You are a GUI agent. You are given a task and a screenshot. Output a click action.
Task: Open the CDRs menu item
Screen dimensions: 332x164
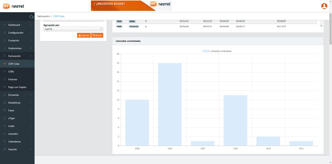click(11, 72)
